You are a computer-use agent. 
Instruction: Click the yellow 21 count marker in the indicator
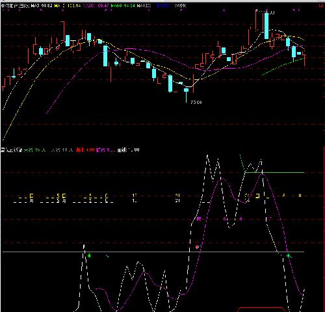[x=177, y=196]
